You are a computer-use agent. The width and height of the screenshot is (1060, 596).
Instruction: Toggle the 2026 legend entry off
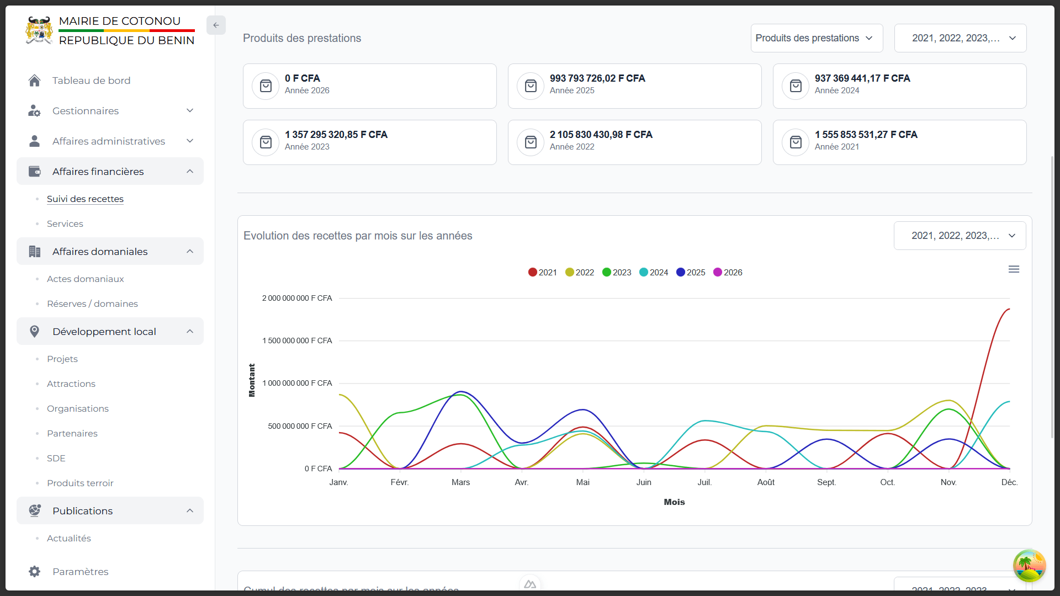point(727,272)
